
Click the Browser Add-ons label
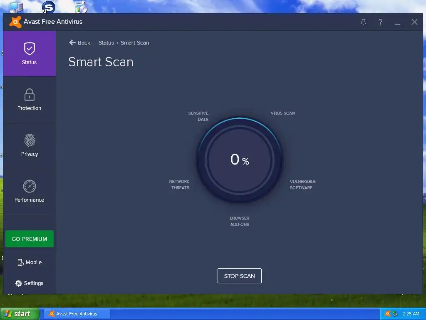[x=239, y=221]
